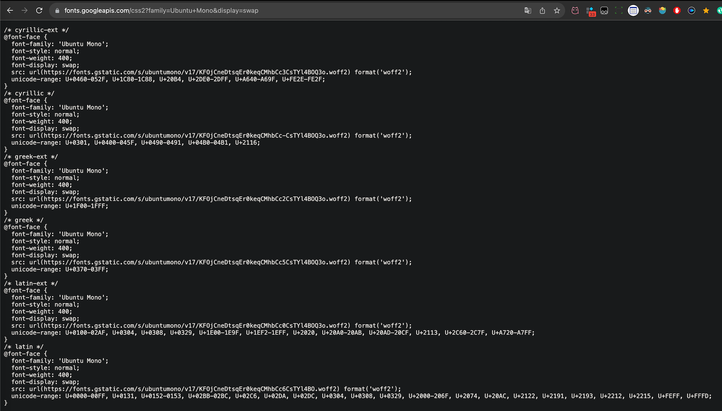Open the pink cat extension

[575, 11]
